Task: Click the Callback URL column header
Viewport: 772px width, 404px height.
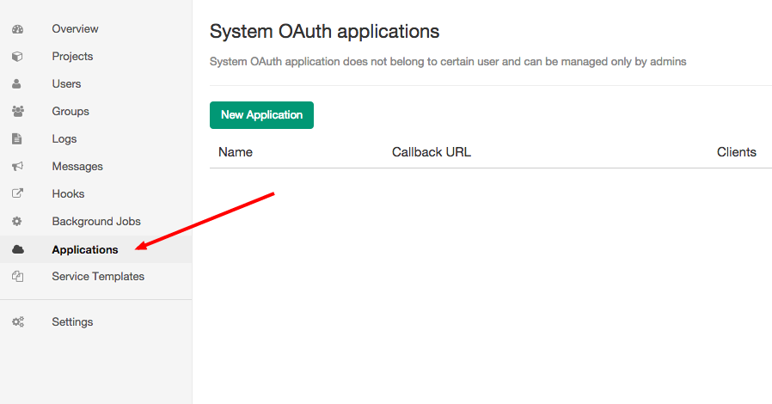Action: tap(432, 152)
